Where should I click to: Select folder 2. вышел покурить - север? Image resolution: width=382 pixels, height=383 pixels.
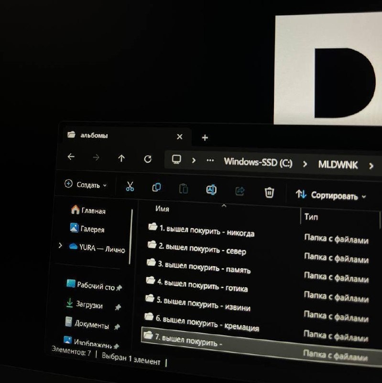tap(197, 248)
